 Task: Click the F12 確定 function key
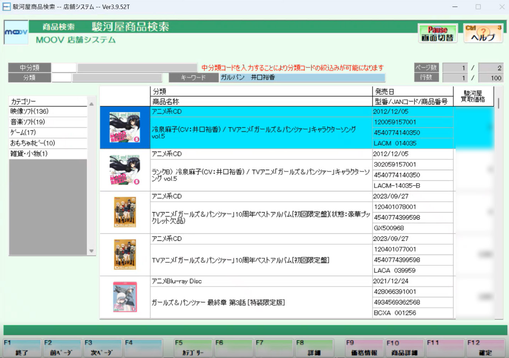pos(485,348)
